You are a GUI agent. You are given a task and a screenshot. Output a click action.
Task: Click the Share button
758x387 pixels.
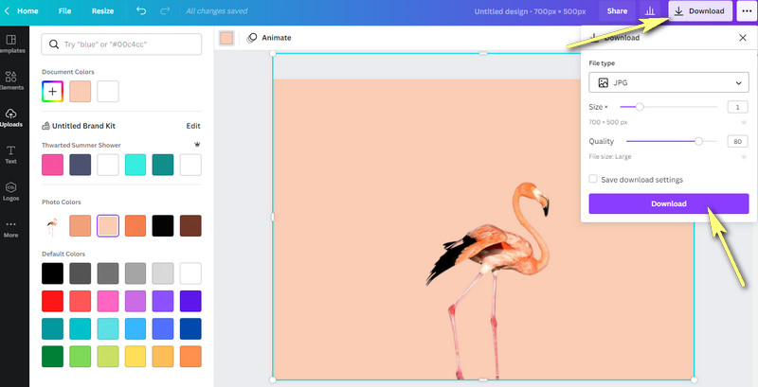coord(618,11)
